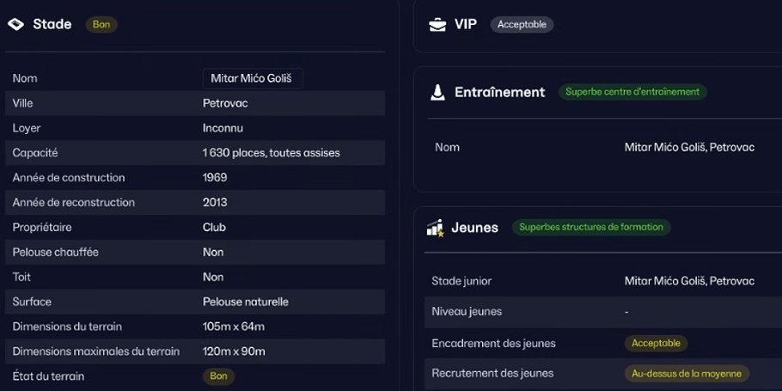Select the Superbes structures de formation badge
This screenshot has width=782, height=391.
click(x=591, y=228)
